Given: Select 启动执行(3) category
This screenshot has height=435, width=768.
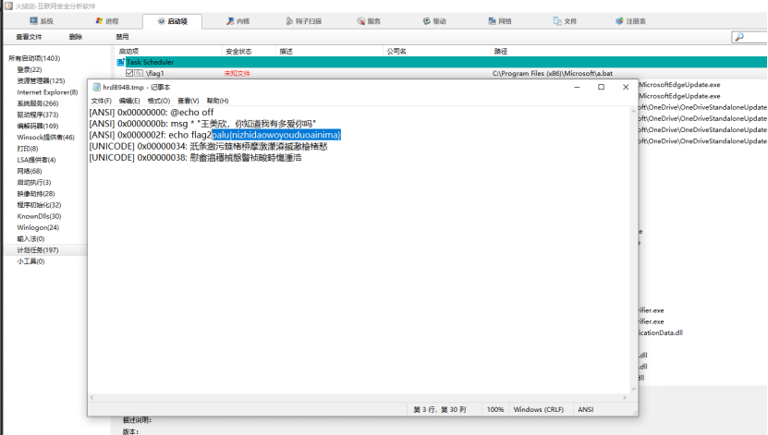Looking at the screenshot, I should coord(34,182).
